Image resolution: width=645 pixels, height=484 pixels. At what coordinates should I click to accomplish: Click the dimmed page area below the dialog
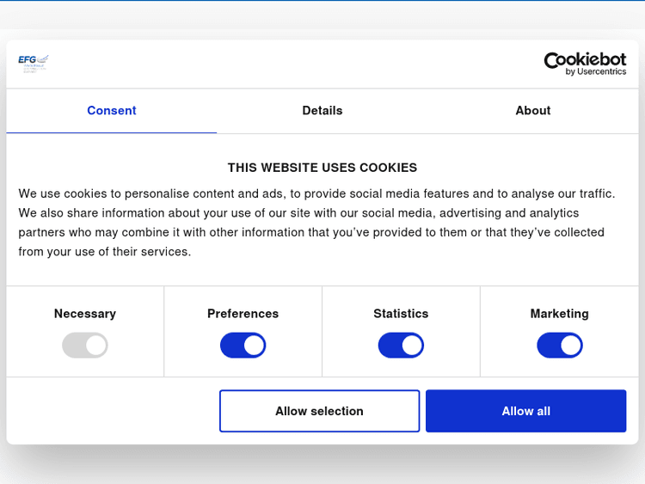pyautogui.click(x=322, y=465)
